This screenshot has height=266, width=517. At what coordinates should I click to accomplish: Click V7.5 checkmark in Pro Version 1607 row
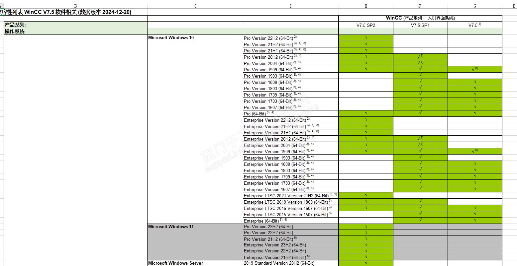pos(475,107)
